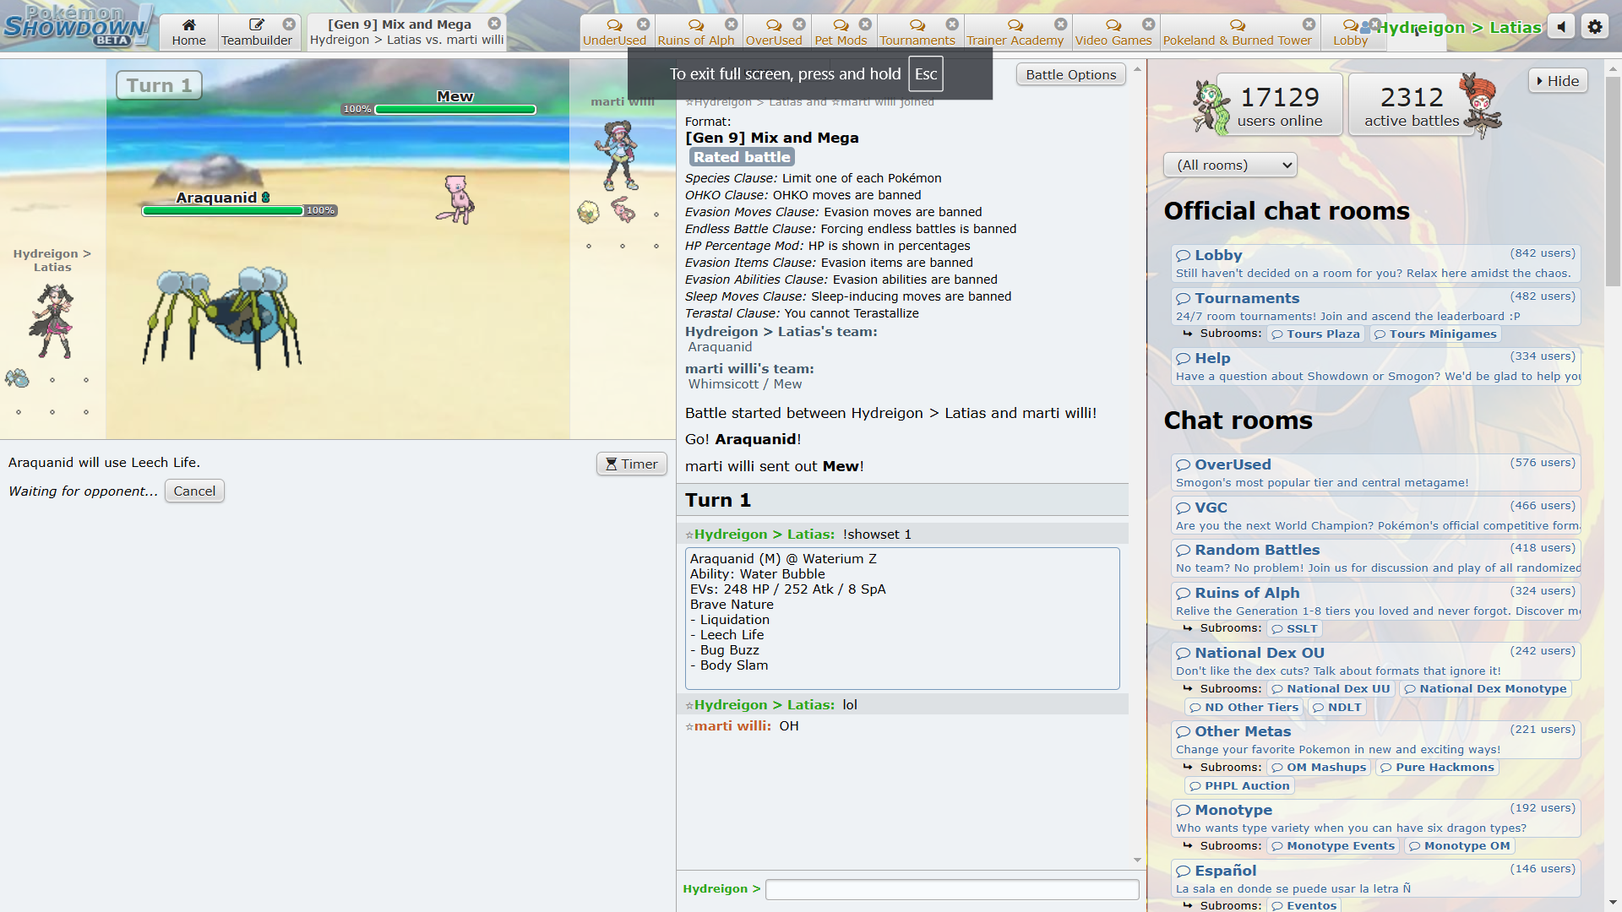Open the All rooms dropdown

pyautogui.click(x=1230, y=166)
